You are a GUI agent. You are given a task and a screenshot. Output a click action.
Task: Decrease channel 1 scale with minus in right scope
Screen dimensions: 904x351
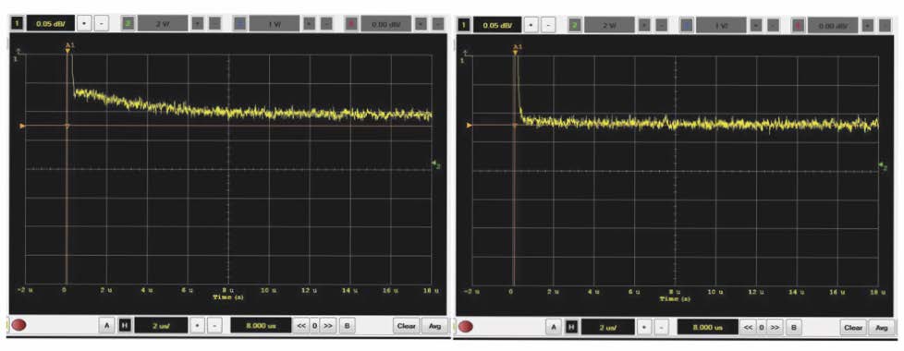point(549,25)
